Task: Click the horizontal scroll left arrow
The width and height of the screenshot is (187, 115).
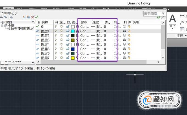Action: tap(38, 62)
